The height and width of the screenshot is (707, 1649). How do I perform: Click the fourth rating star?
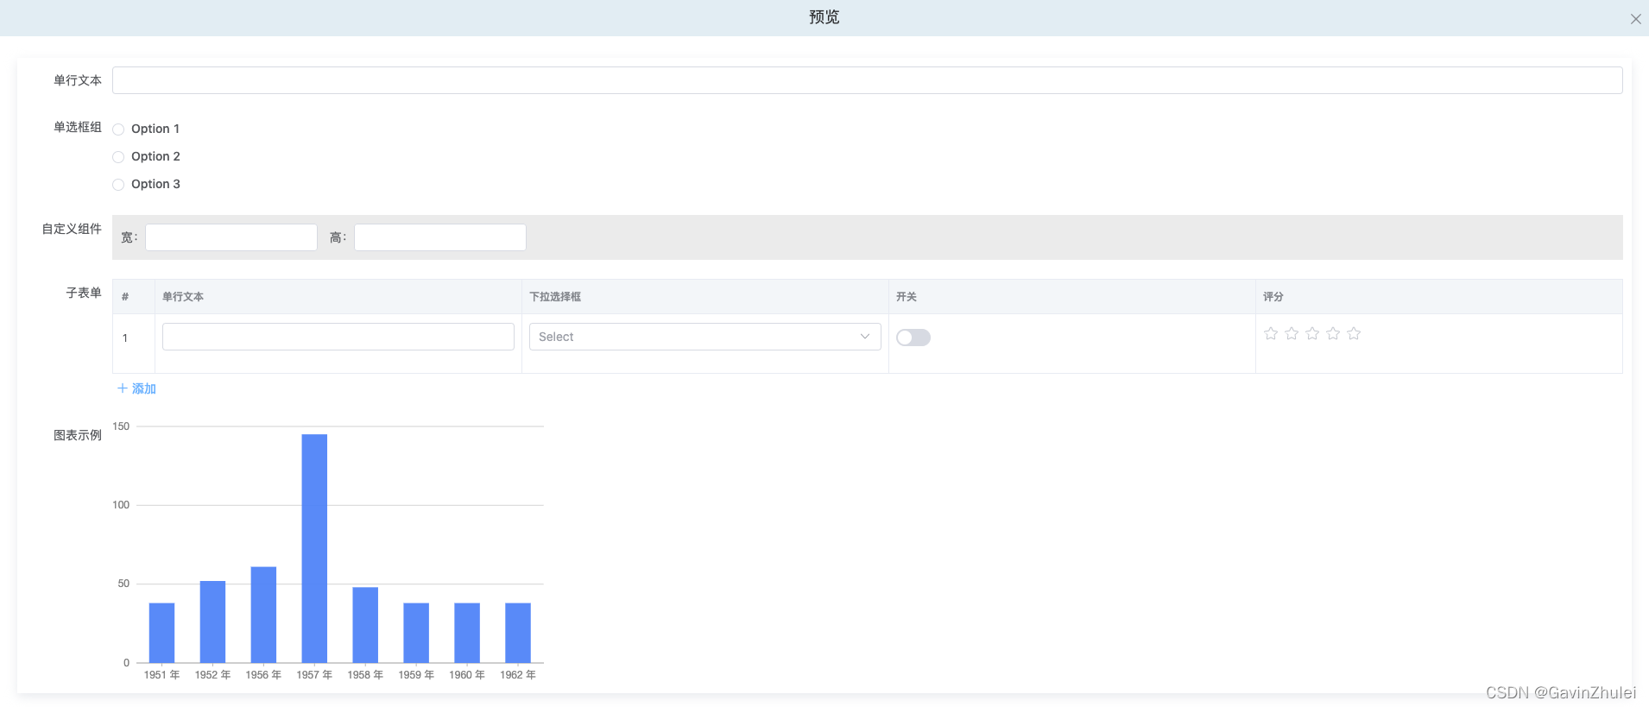coord(1333,333)
